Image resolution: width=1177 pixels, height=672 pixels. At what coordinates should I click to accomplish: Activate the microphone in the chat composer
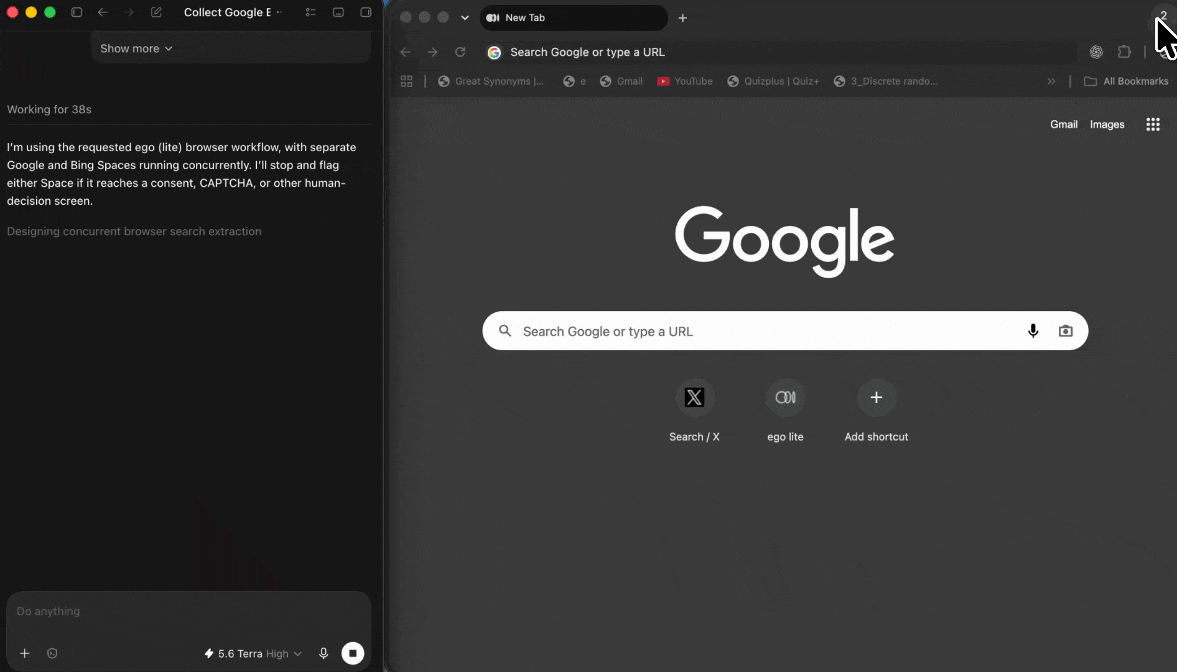click(x=323, y=653)
